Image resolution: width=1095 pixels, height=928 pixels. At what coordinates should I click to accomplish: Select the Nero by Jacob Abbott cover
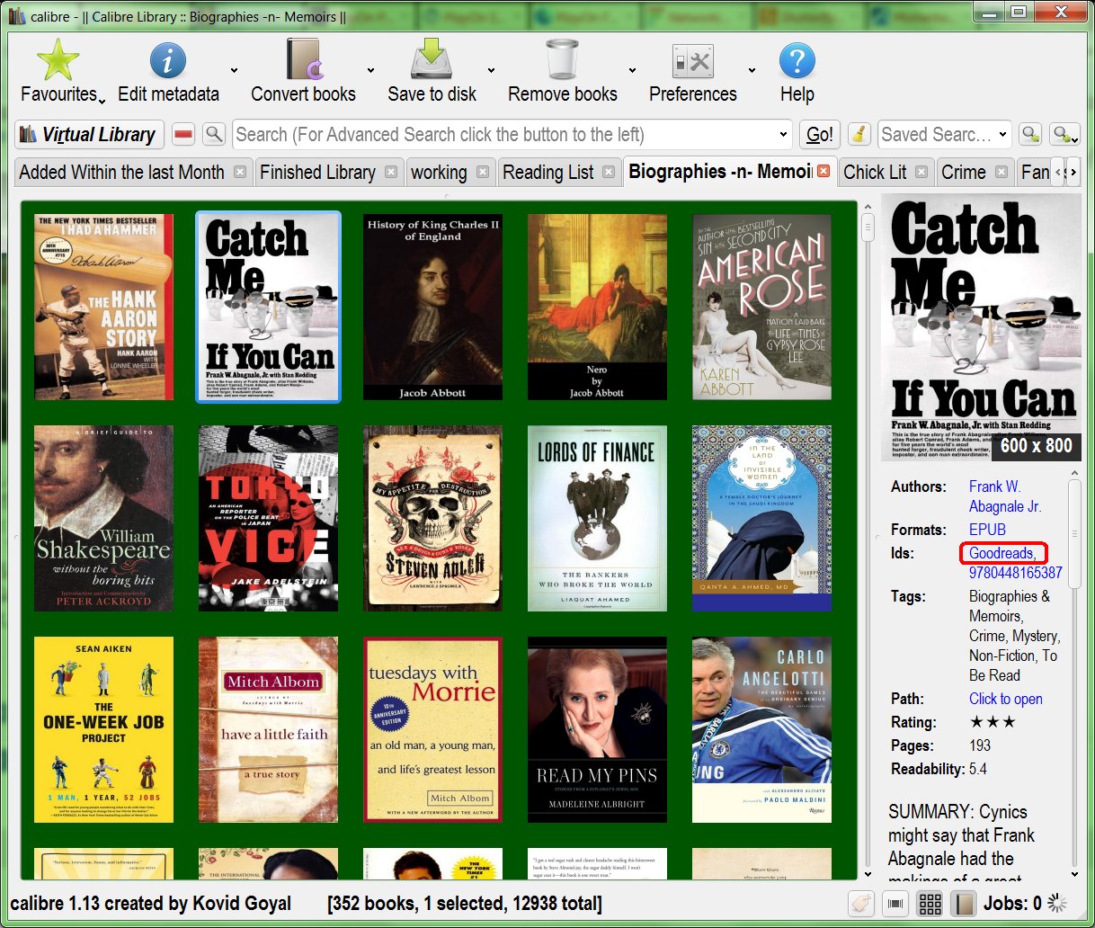click(x=597, y=307)
